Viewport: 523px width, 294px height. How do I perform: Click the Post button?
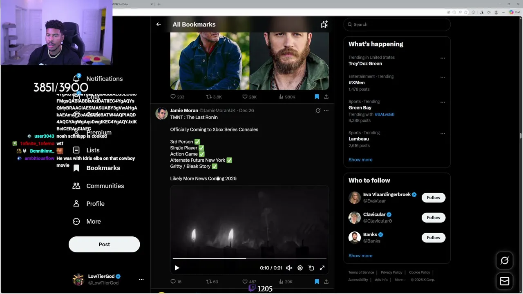[x=104, y=244]
